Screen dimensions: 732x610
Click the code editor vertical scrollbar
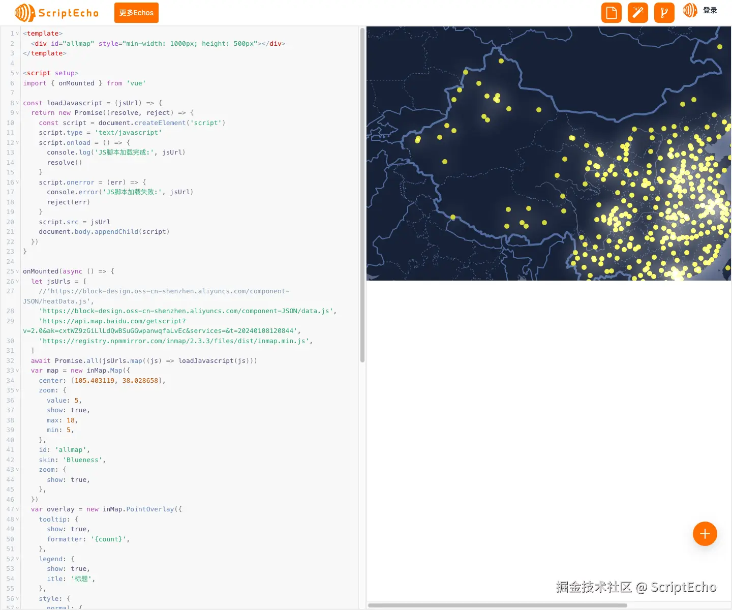pyautogui.click(x=362, y=195)
